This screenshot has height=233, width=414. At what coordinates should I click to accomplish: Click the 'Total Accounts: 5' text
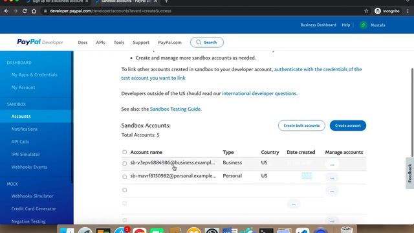[x=140, y=135]
